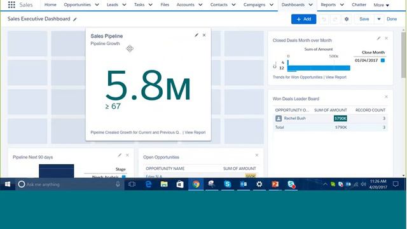Show hidden system tray icons

click(x=325, y=184)
